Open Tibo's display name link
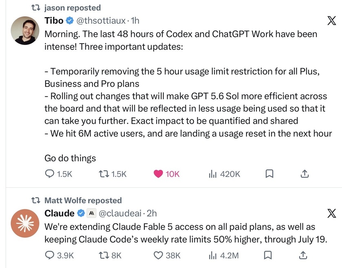The height and width of the screenshot is (268, 342). 54,21
